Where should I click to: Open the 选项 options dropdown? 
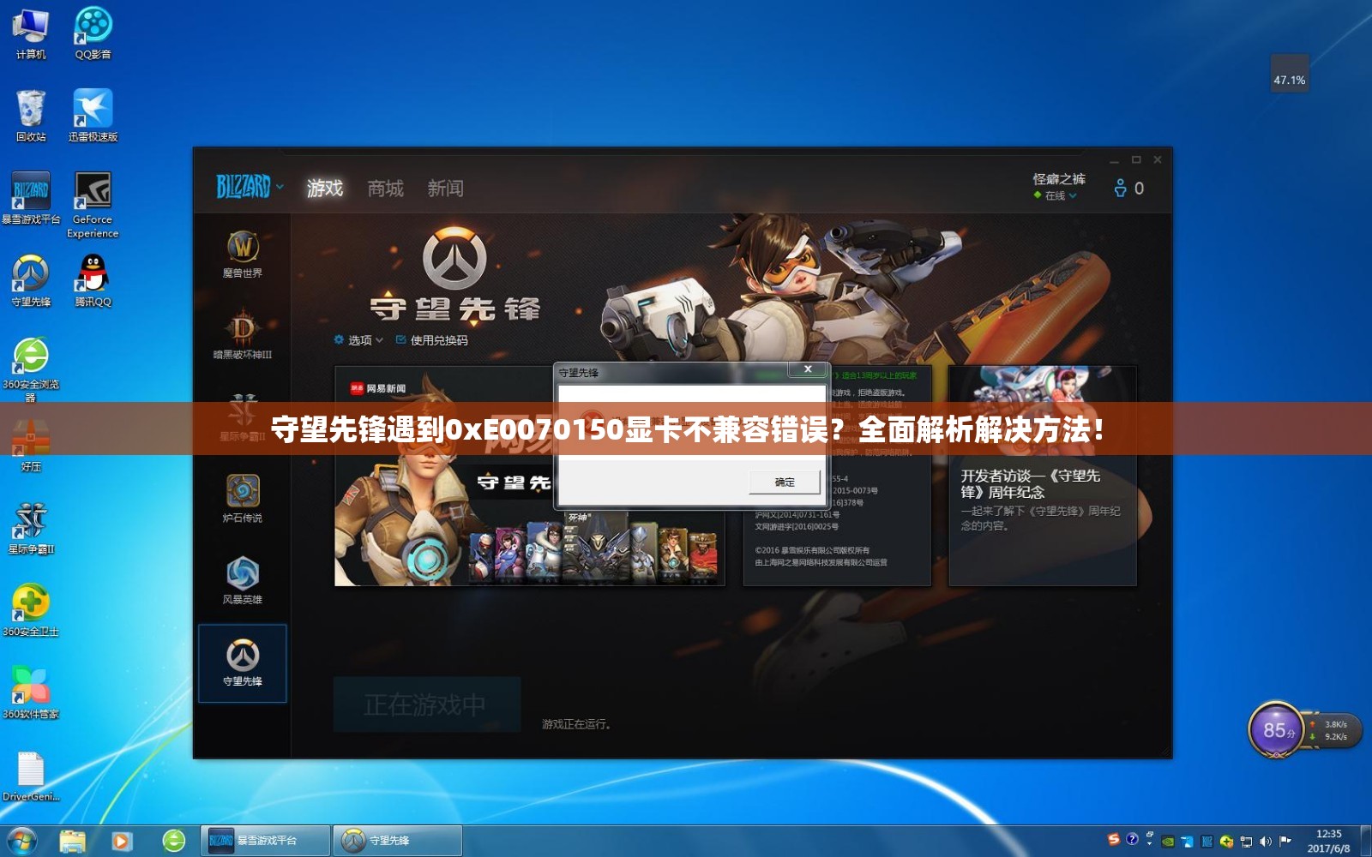coord(359,339)
